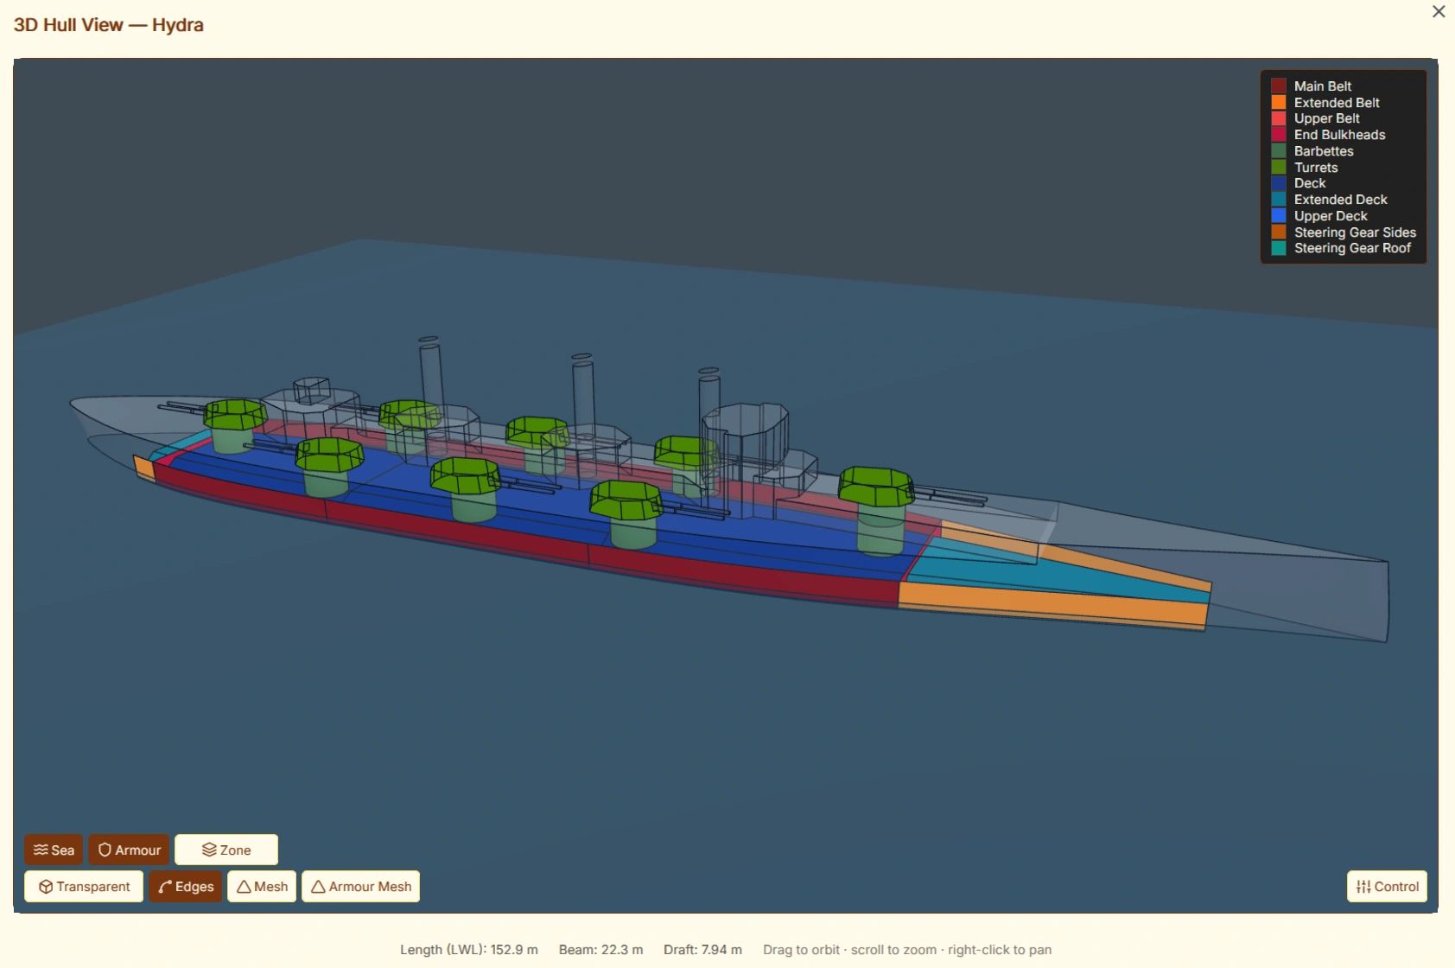Switch on the Zone view button
1455x968 pixels.
(226, 850)
